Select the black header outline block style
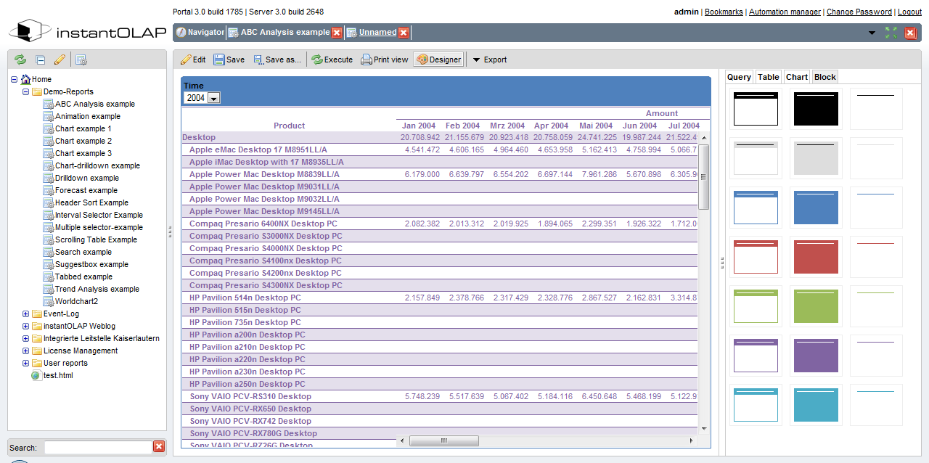The height and width of the screenshot is (463, 929). tap(756, 109)
